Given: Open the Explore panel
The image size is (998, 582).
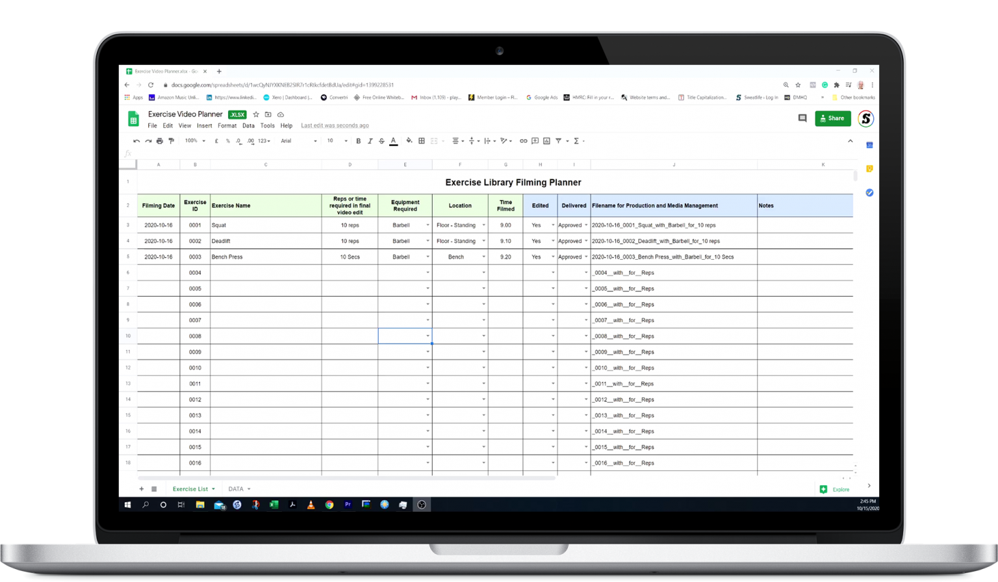Looking at the screenshot, I should coord(835,489).
